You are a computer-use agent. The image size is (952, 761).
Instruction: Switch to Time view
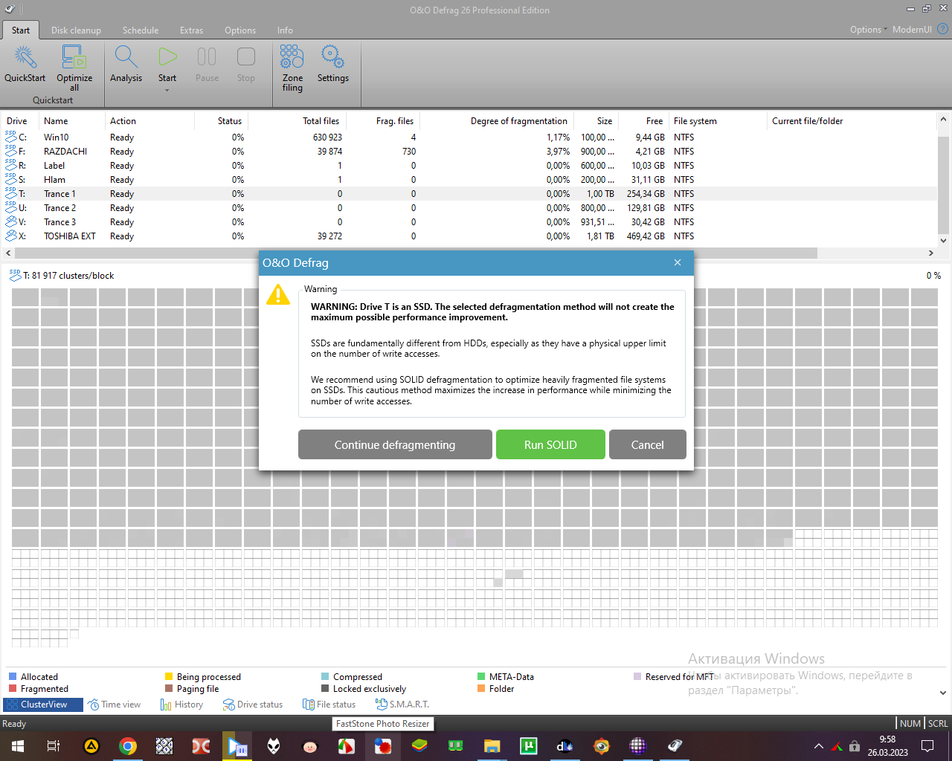point(114,705)
